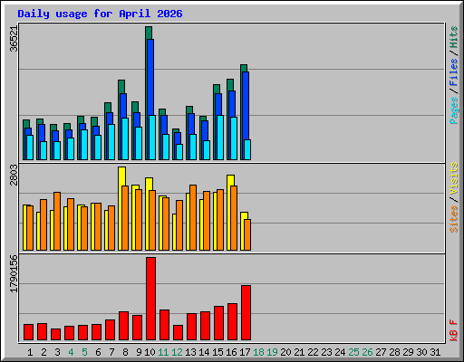Select day label 6 on the x-axis

pyautogui.click(x=98, y=352)
